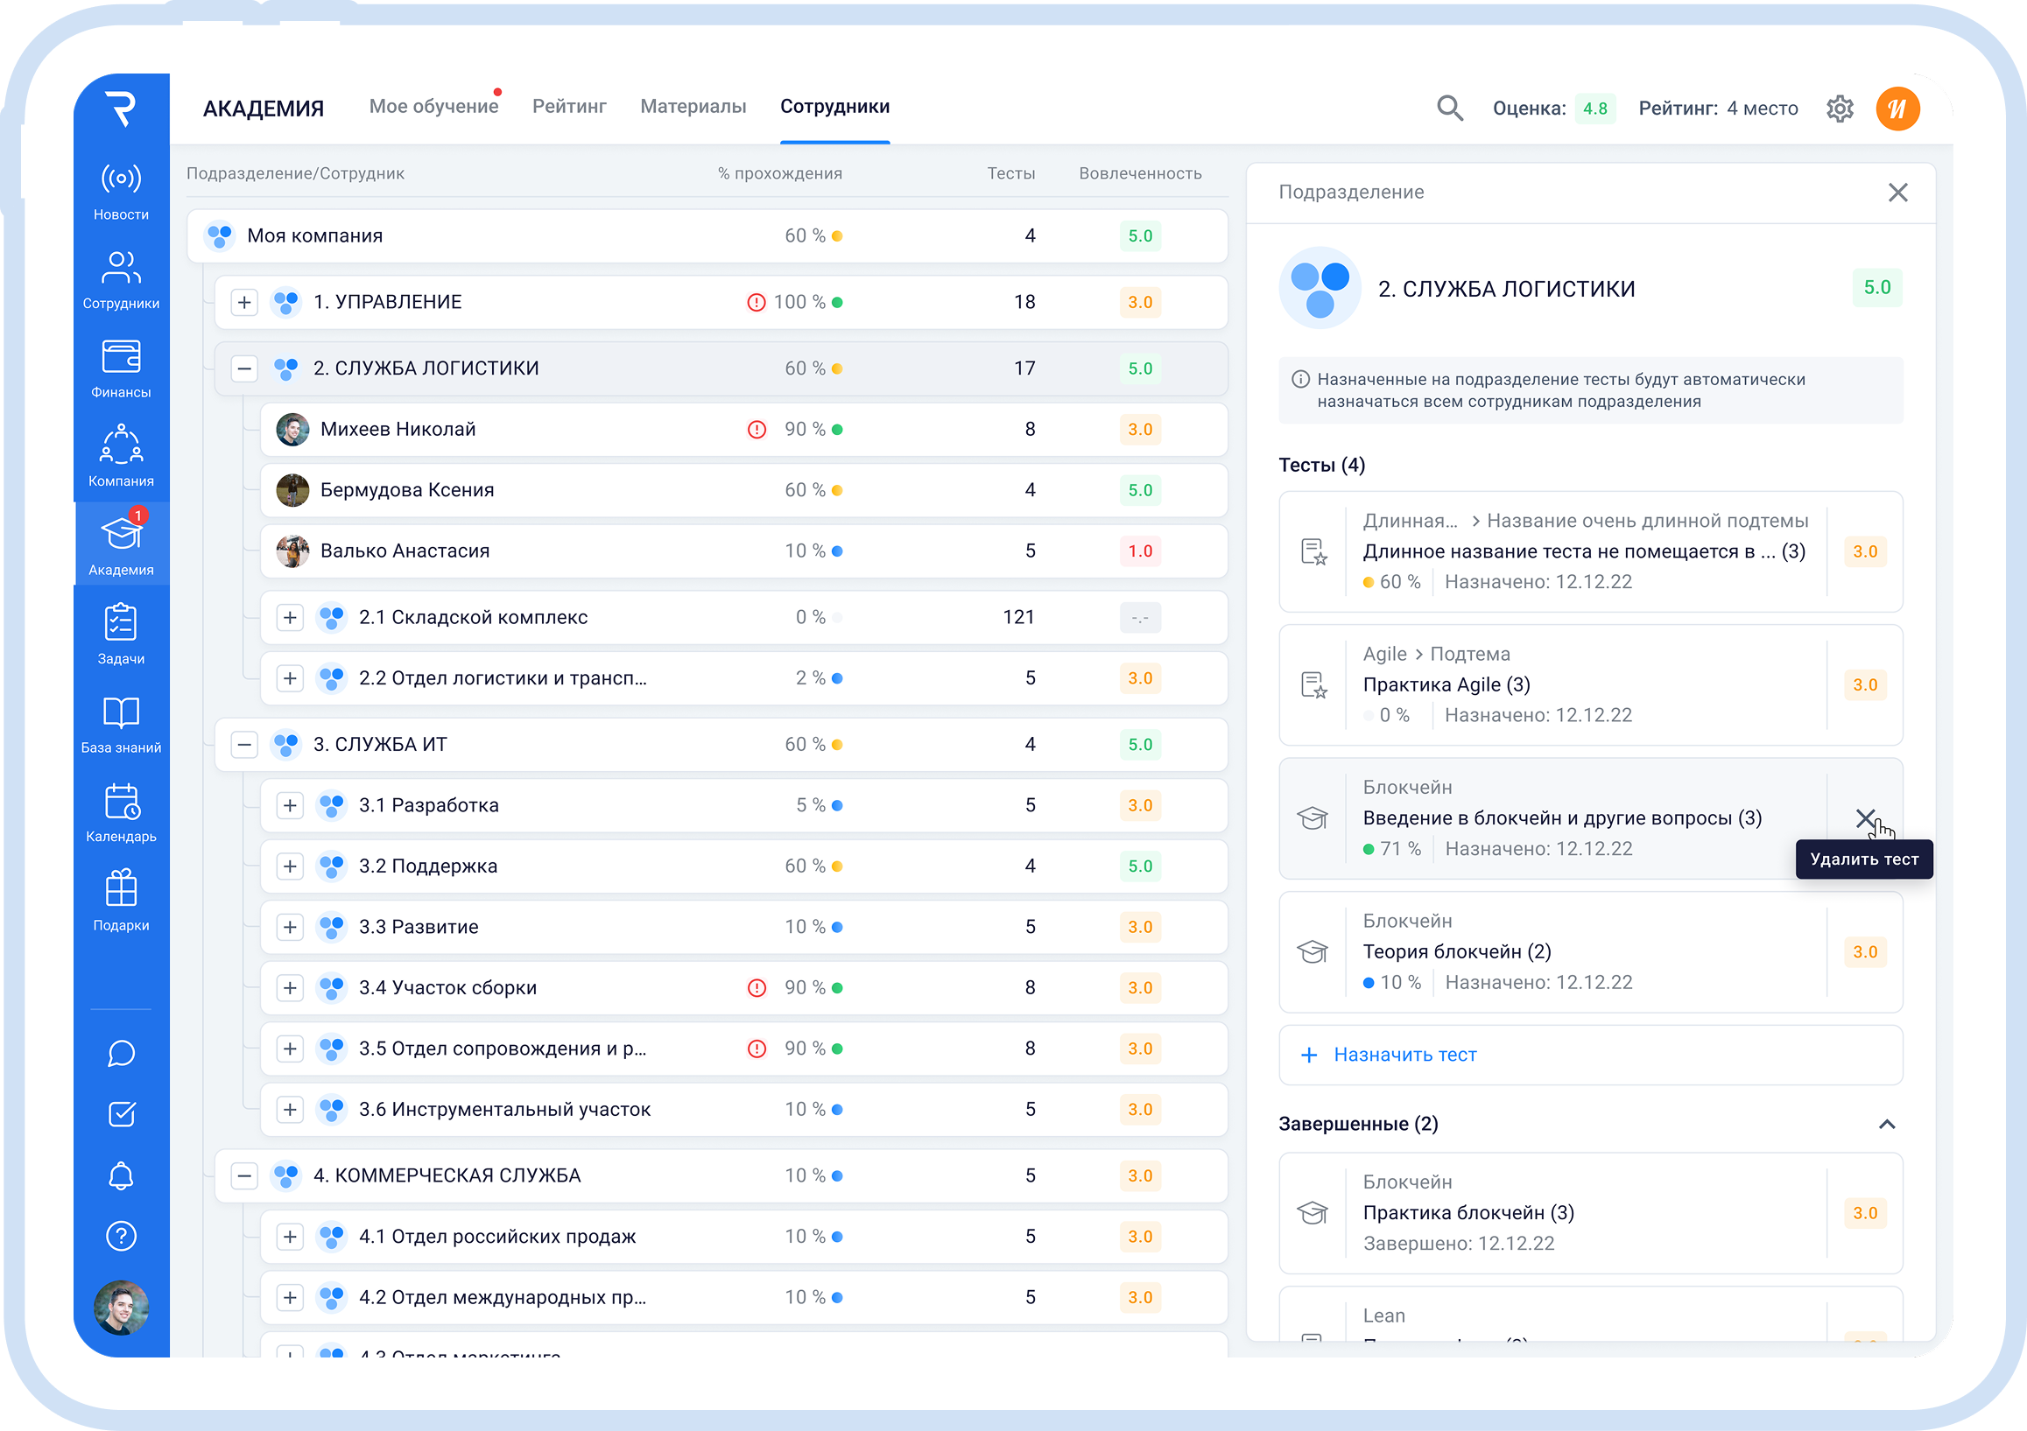Expand 3.3 Развитие
This screenshot has width=2027, height=1431.
coord(290,927)
